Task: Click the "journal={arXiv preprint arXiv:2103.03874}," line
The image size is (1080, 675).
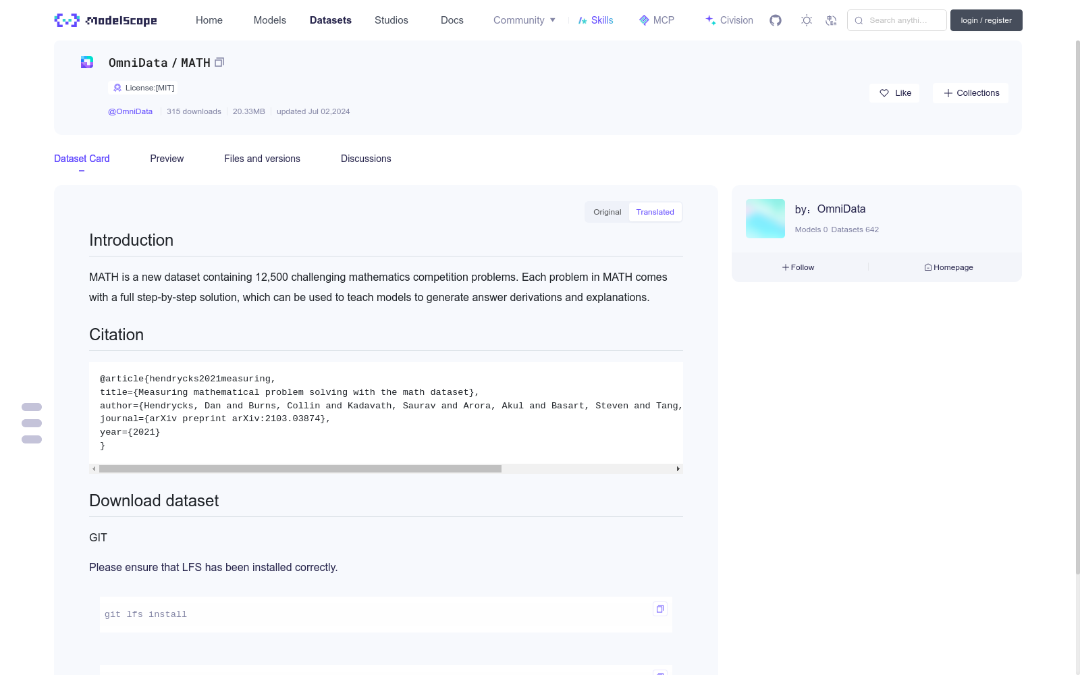Action: coord(215,418)
